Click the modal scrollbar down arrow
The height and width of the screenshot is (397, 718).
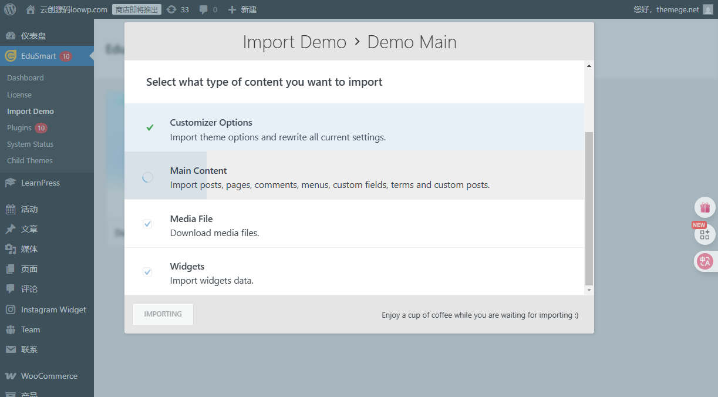(x=589, y=290)
